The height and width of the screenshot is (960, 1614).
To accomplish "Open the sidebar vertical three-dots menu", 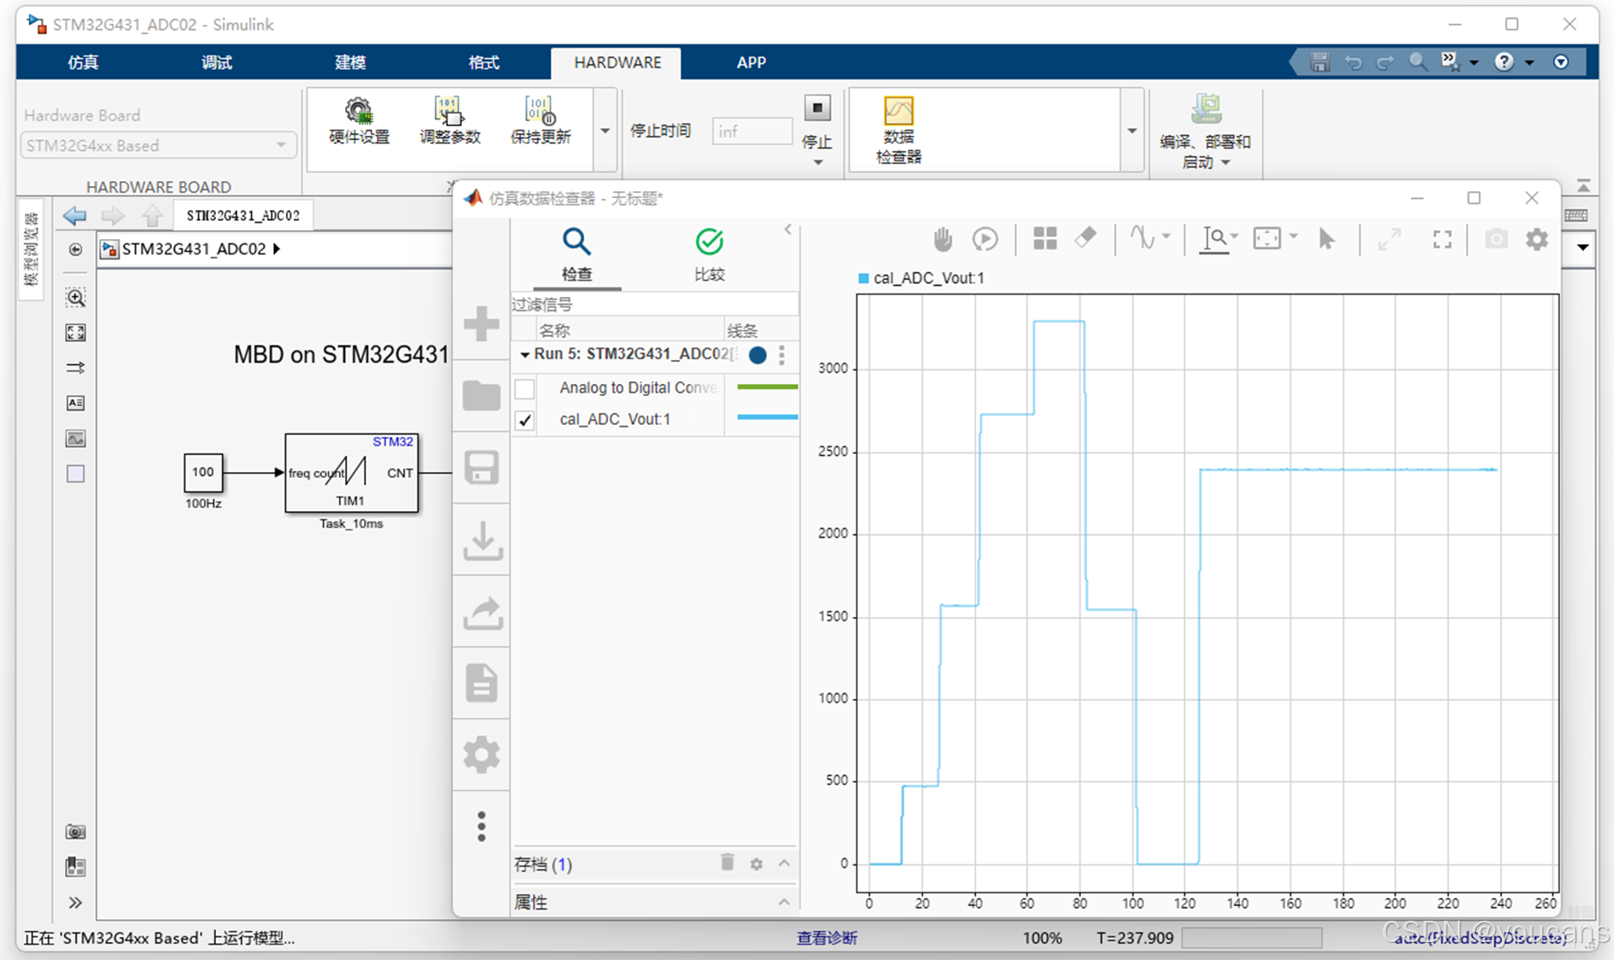I will coord(482,827).
